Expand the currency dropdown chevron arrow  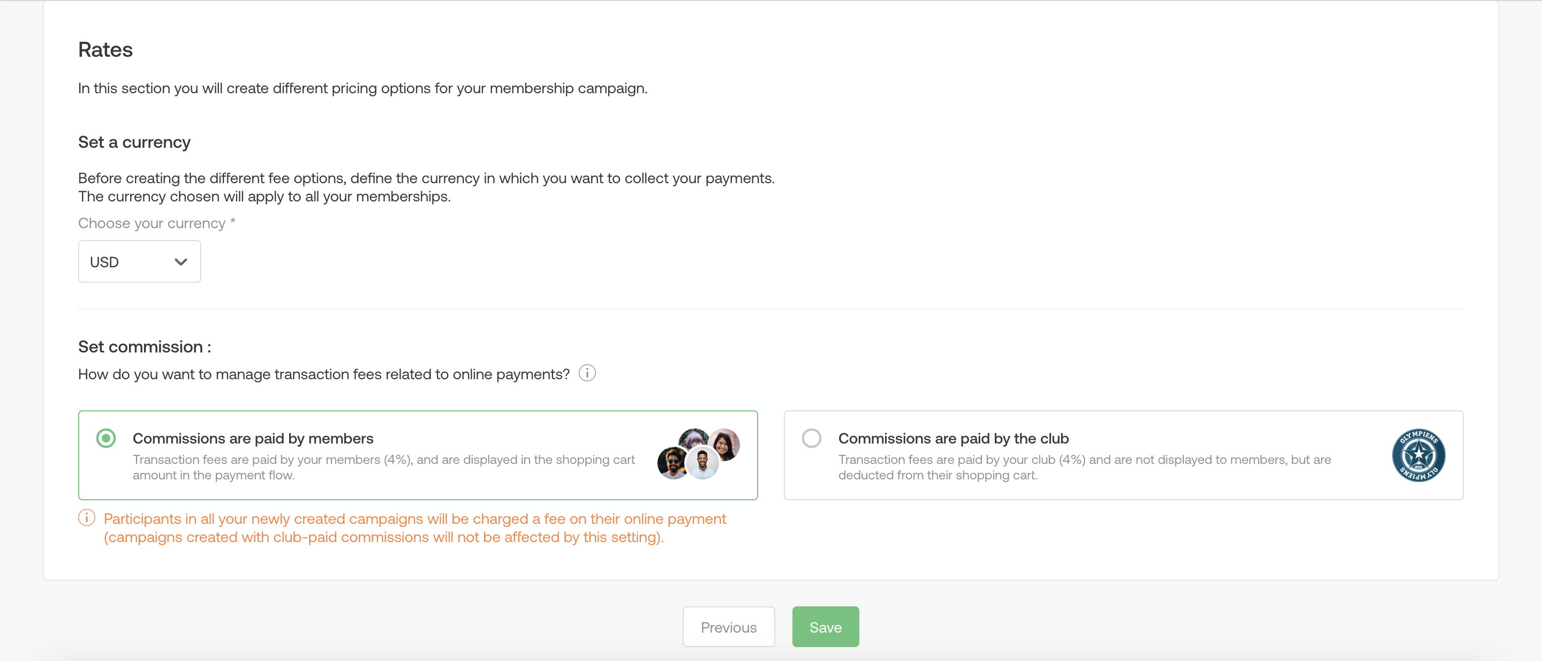click(181, 262)
